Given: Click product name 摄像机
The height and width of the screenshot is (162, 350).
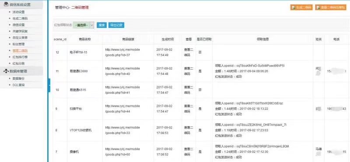Looking at the screenshot, I should tap(74, 152).
